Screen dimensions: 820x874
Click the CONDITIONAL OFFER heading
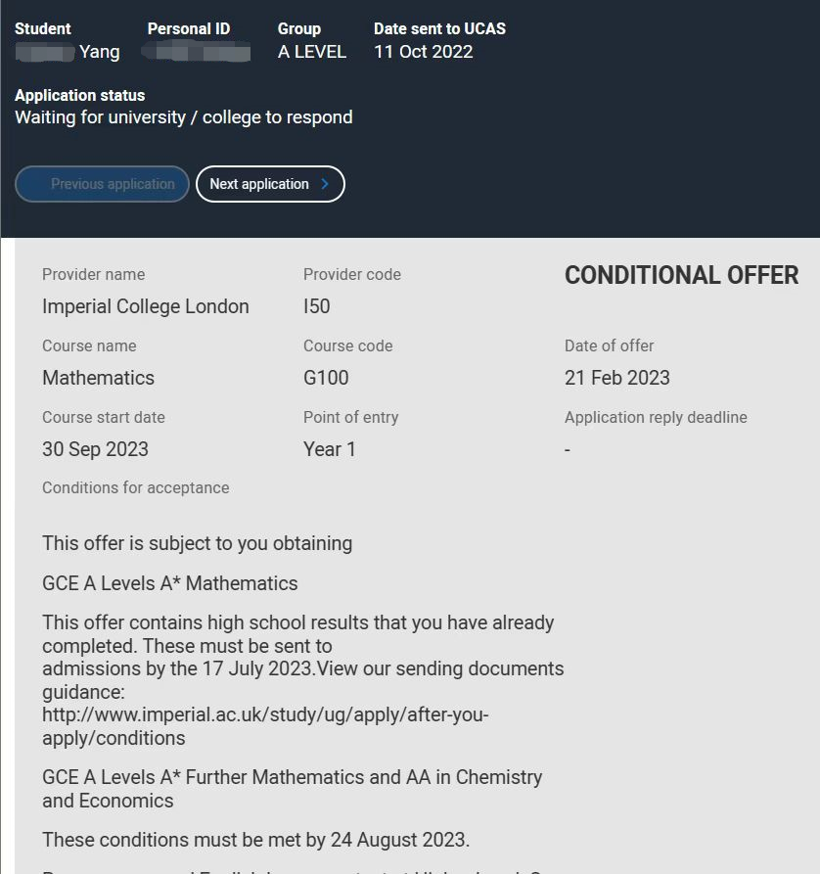[681, 275]
